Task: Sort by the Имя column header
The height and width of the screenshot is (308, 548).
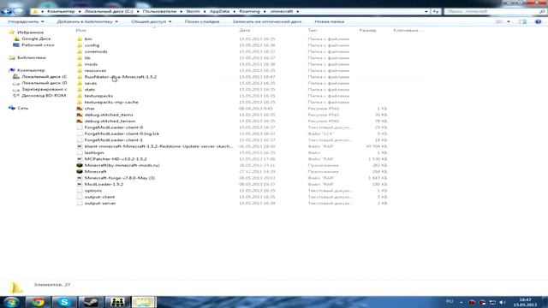Action: pyautogui.click(x=80, y=31)
